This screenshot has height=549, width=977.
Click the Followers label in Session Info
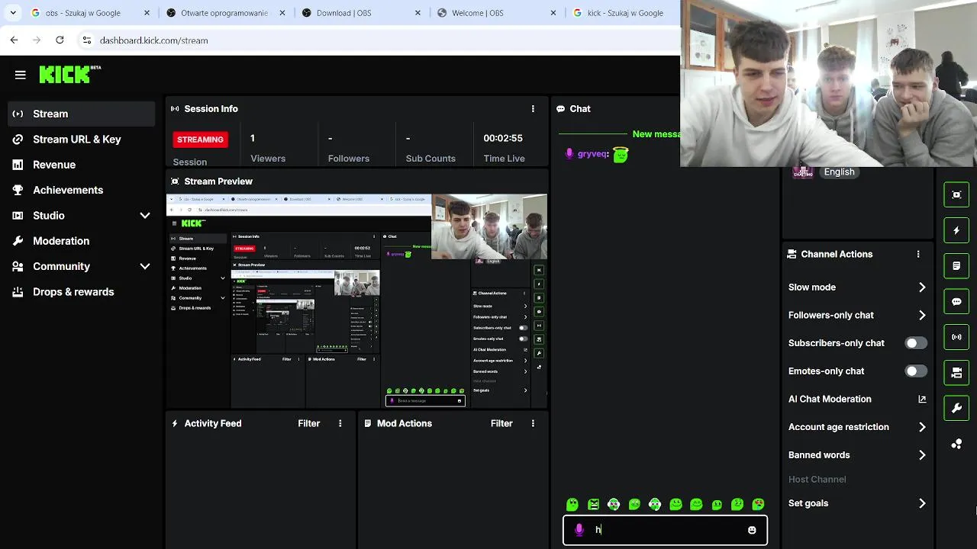349,159
